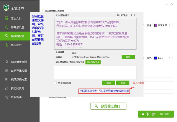Click the 防翻录设置 shield icon
Screen dimensions: 177x122
(x=7, y=27)
